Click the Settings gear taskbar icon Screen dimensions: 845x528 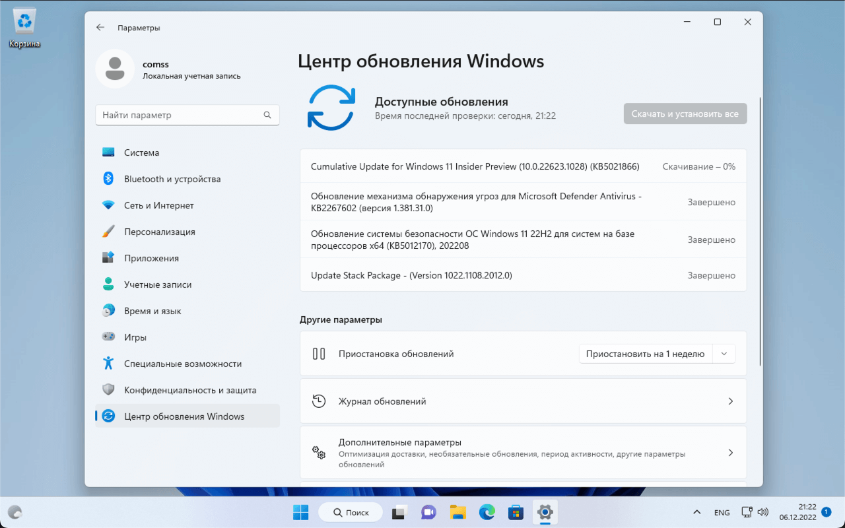pyautogui.click(x=545, y=512)
